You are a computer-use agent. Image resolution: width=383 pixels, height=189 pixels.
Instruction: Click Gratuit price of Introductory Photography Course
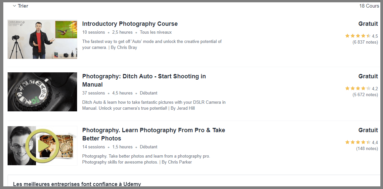(368, 24)
